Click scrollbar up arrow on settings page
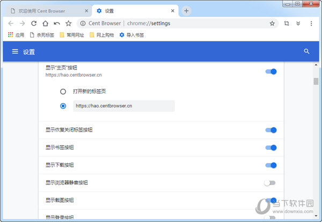 (x=316, y=65)
